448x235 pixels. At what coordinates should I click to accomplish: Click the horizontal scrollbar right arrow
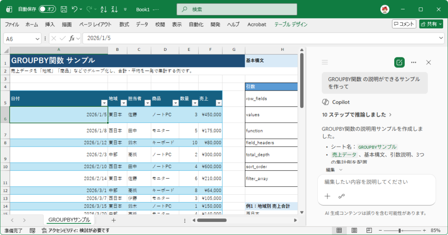(x=295, y=220)
